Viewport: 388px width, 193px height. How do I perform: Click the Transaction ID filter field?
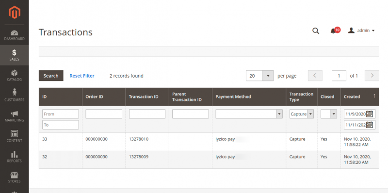(x=147, y=114)
